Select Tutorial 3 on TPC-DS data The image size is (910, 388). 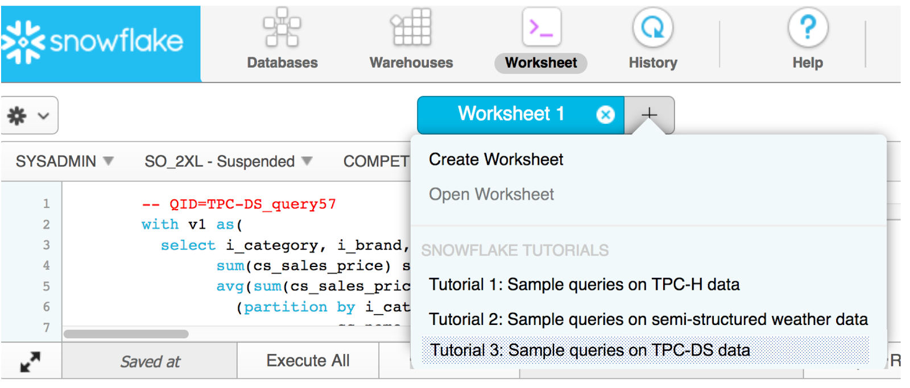590,350
